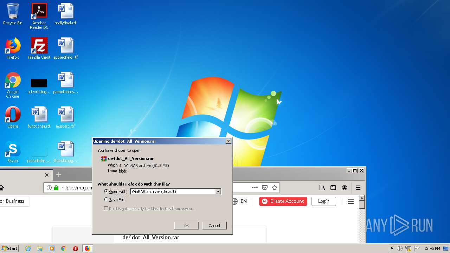
Task: Click the Firefox page vertical scrollbar thumb
Action: 362,204
